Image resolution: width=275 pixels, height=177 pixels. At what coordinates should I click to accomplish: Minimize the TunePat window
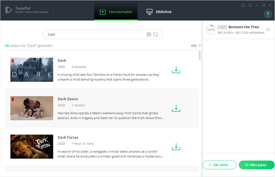257,5
